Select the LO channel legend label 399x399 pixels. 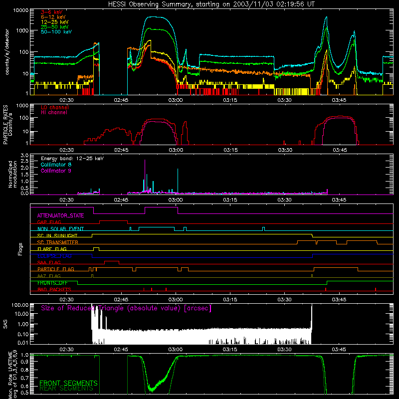coord(55,107)
